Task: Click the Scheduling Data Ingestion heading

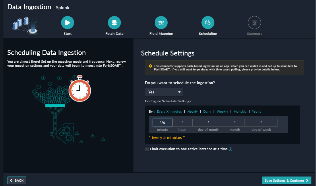Action: [x=46, y=53]
